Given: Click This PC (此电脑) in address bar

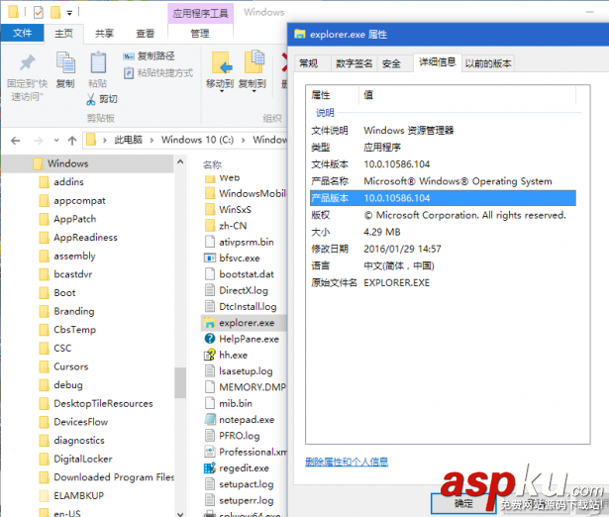Looking at the screenshot, I should [x=128, y=140].
